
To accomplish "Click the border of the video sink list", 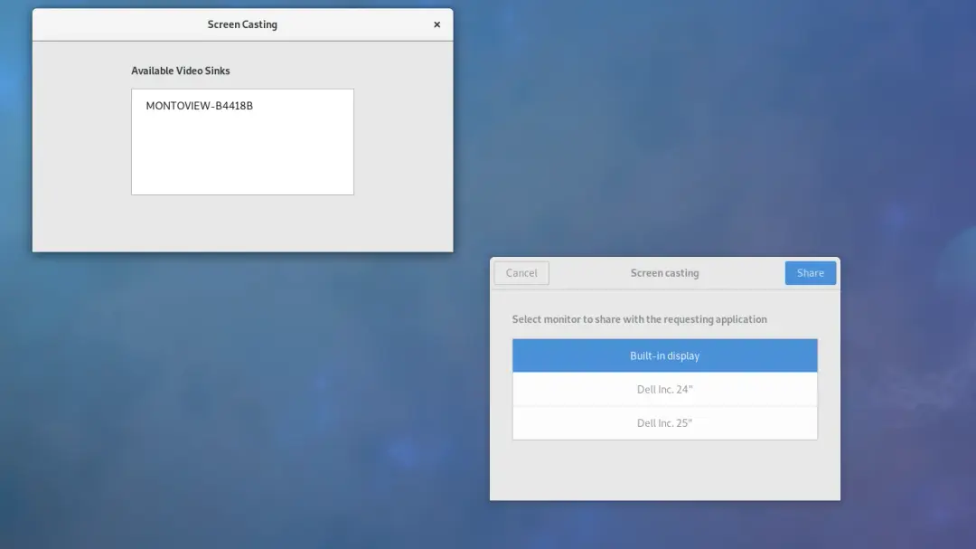I will (x=131, y=142).
